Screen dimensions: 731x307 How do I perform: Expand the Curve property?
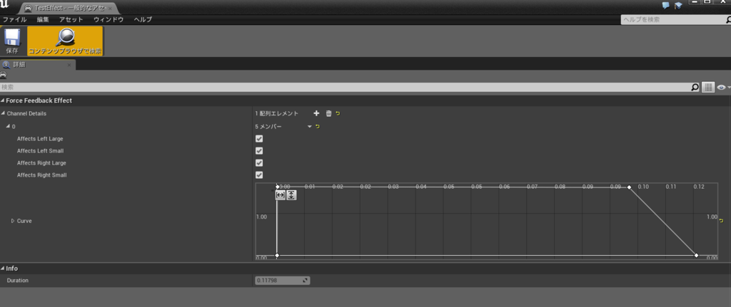[x=13, y=221]
